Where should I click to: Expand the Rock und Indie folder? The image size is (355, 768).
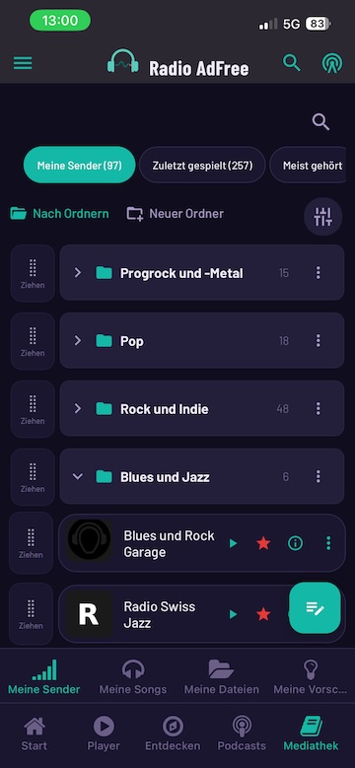coord(77,408)
